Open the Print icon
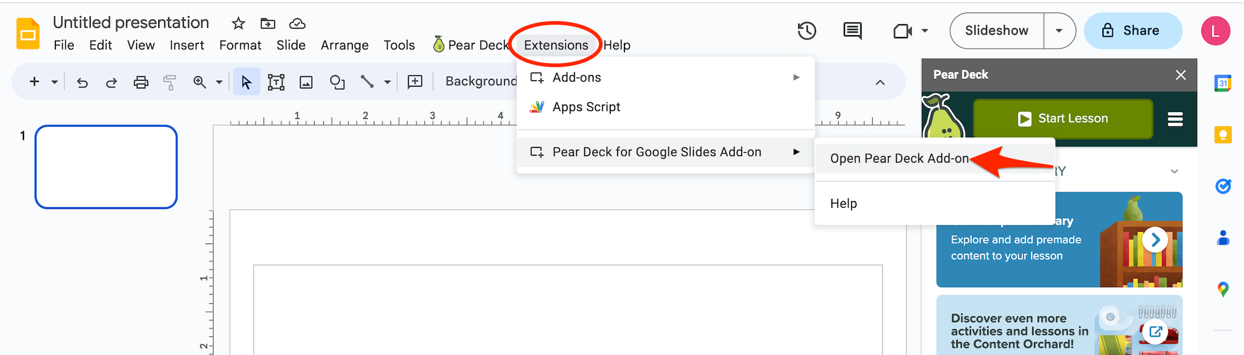Image resolution: width=1244 pixels, height=355 pixels. pyautogui.click(x=140, y=81)
